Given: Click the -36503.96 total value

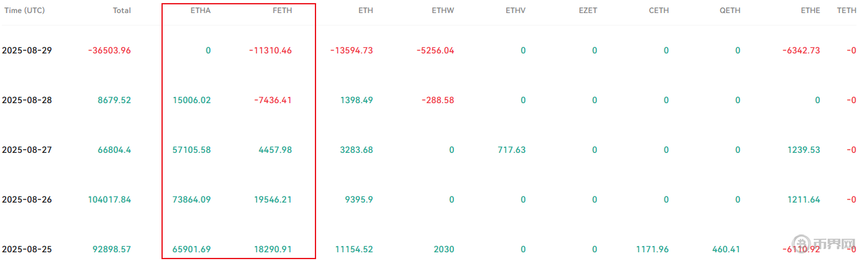Looking at the screenshot, I should tap(109, 50).
